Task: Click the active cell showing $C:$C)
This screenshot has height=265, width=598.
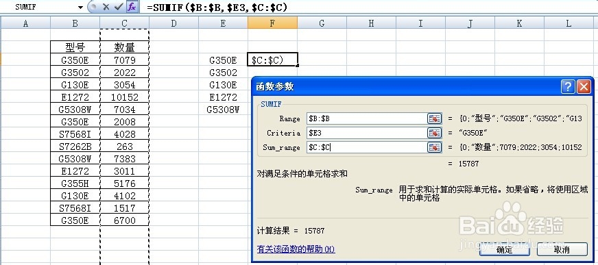Action: [x=272, y=60]
